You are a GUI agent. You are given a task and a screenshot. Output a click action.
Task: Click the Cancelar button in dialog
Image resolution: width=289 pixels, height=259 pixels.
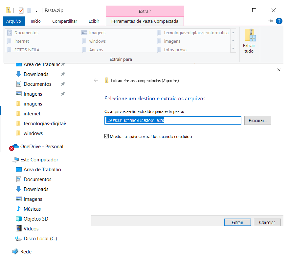click(x=267, y=223)
